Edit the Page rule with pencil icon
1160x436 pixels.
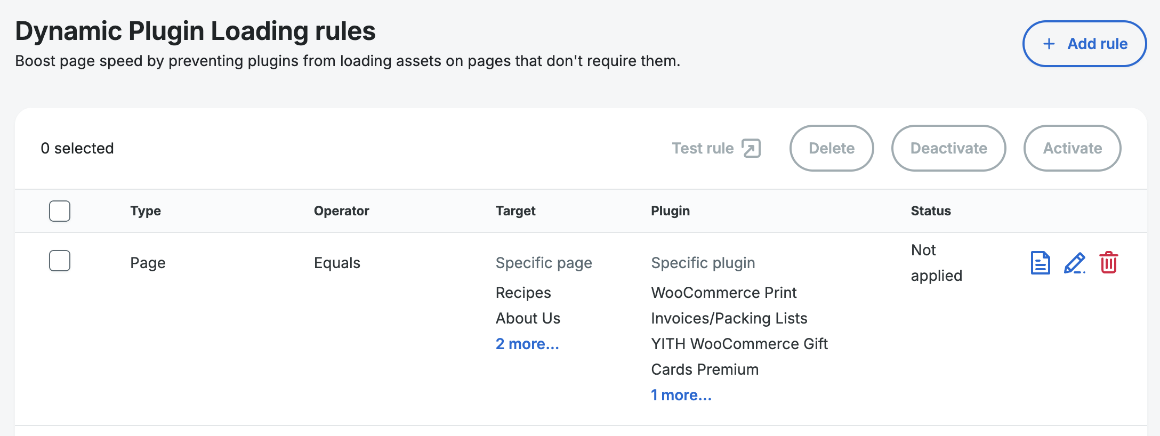pos(1074,263)
